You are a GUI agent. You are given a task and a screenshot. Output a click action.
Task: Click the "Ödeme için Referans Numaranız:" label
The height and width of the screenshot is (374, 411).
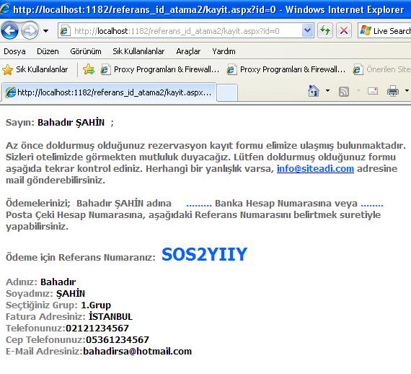coord(81,257)
